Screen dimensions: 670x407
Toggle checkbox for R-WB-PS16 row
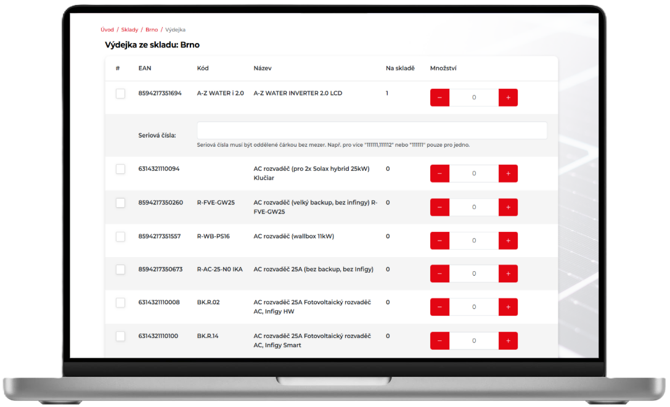[120, 236]
